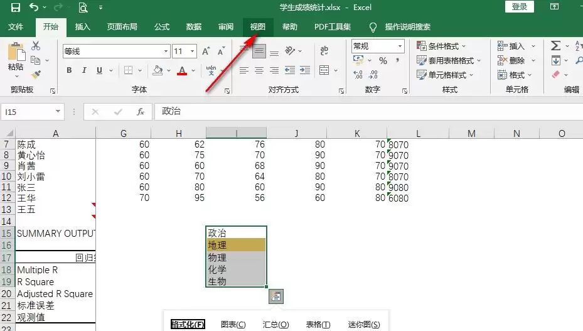Image resolution: width=583 pixels, height=331 pixels.
Task: Apply comma thousands separator style
Action: click(397, 60)
